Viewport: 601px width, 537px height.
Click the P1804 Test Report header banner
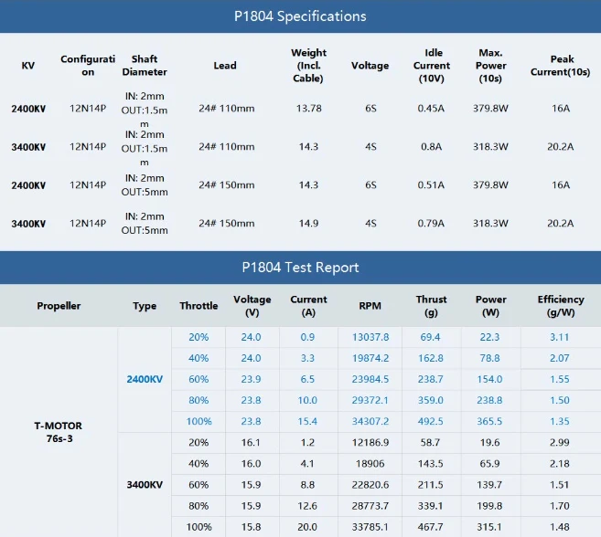coord(300,268)
